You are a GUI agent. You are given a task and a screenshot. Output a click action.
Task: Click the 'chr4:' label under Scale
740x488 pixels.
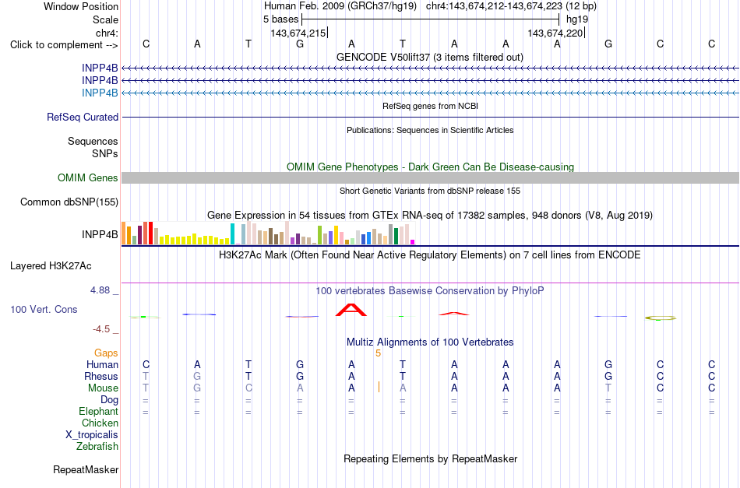click(107, 33)
